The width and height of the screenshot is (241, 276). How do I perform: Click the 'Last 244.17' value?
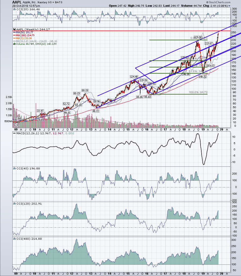point(171,6)
